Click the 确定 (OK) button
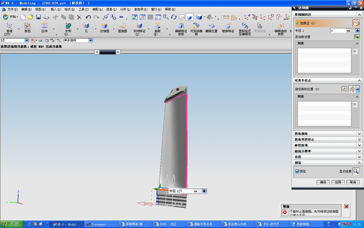Screen dimensions: 364x228 (x=323, y=182)
